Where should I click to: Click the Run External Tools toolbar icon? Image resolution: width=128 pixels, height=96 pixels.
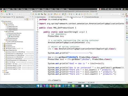45,14
